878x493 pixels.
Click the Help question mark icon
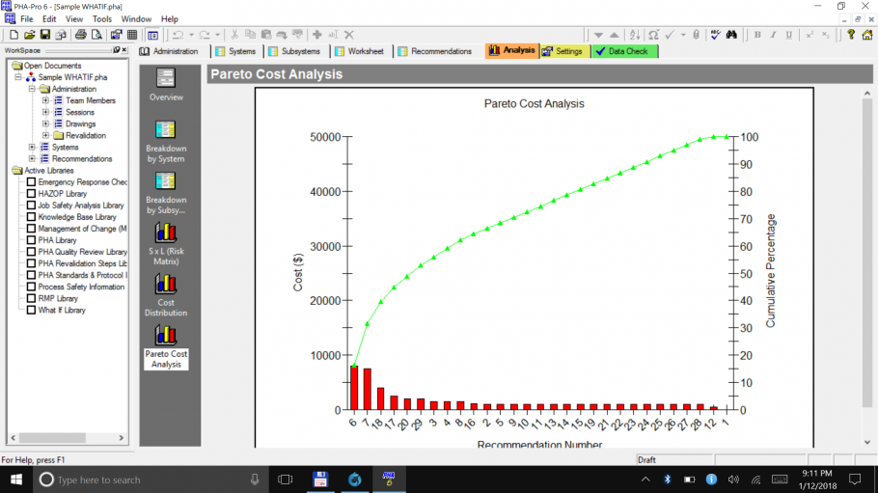[x=851, y=35]
